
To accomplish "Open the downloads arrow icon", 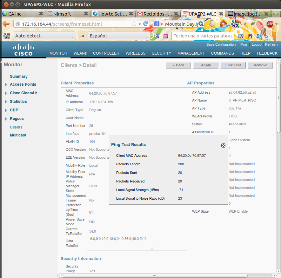I will [212, 24].
